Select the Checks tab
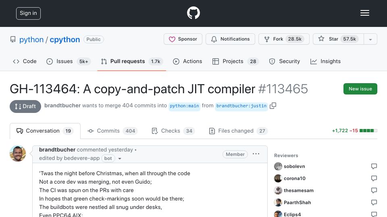 click(x=173, y=131)
